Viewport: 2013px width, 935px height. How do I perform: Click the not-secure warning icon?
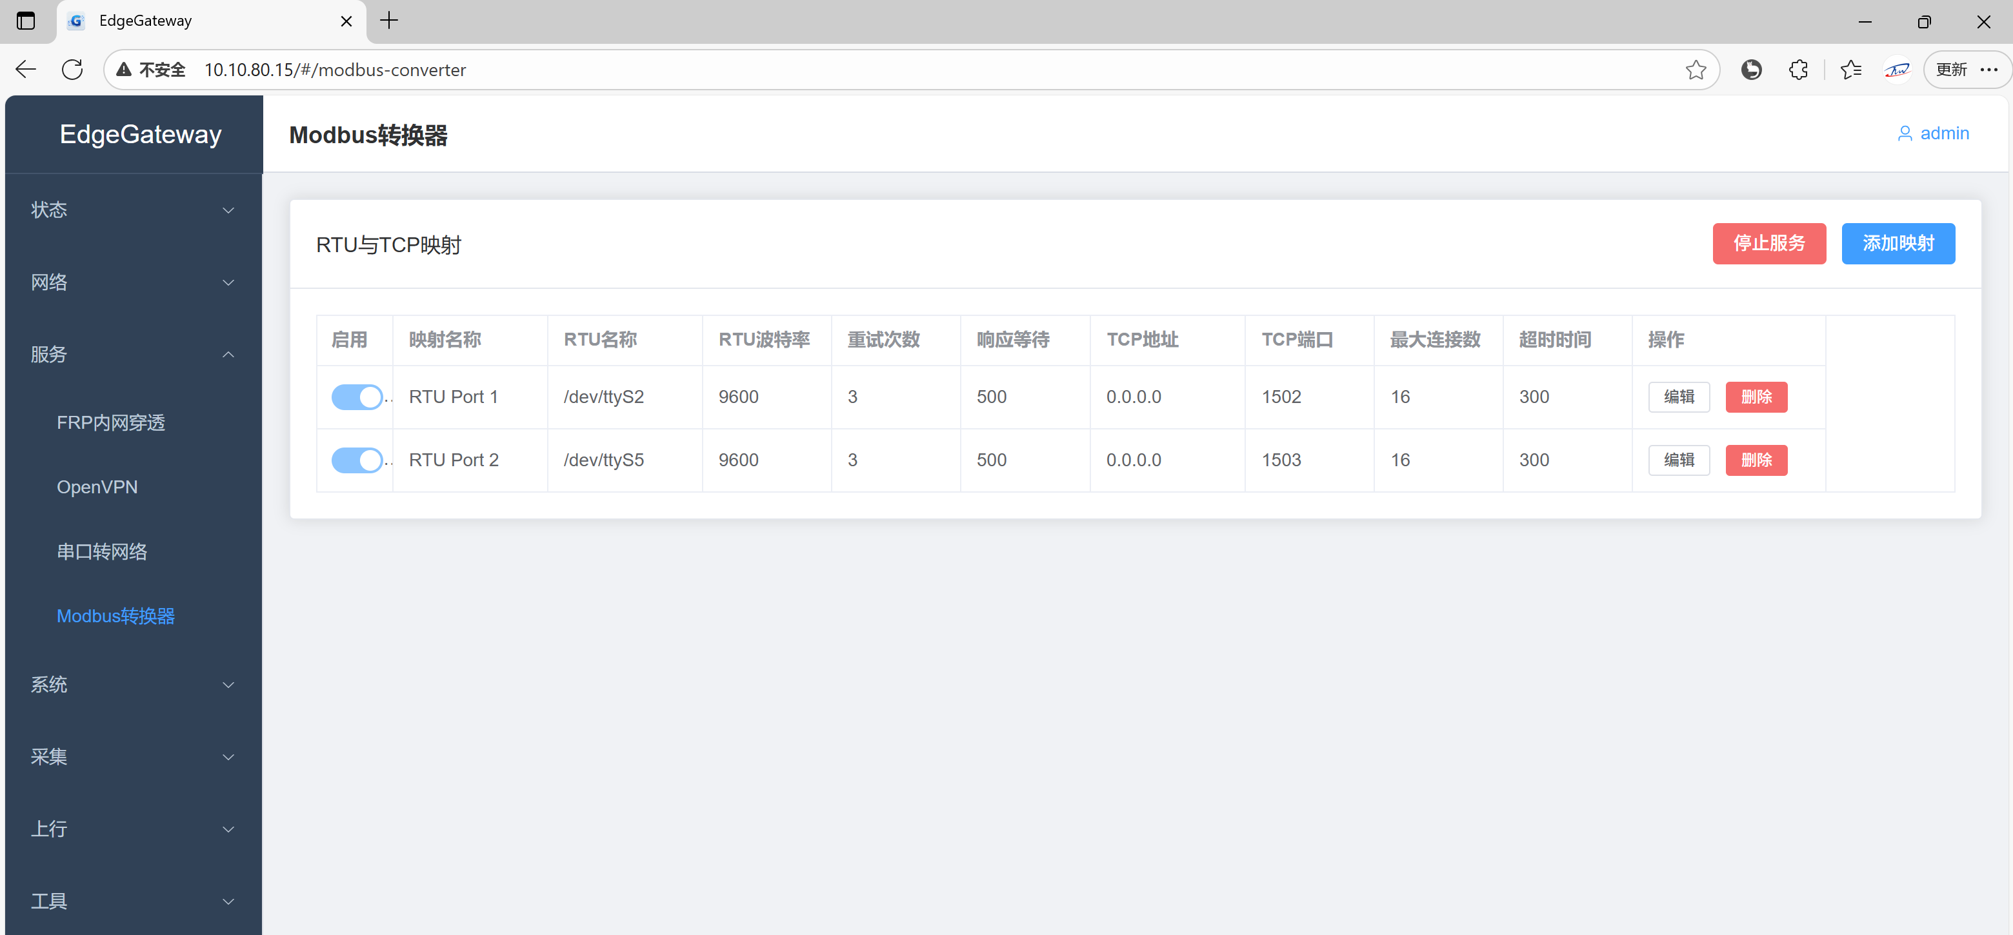(125, 70)
